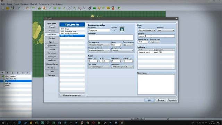Switch to Оружие database tab
This screenshot has width=222, height=125.
[52, 38]
